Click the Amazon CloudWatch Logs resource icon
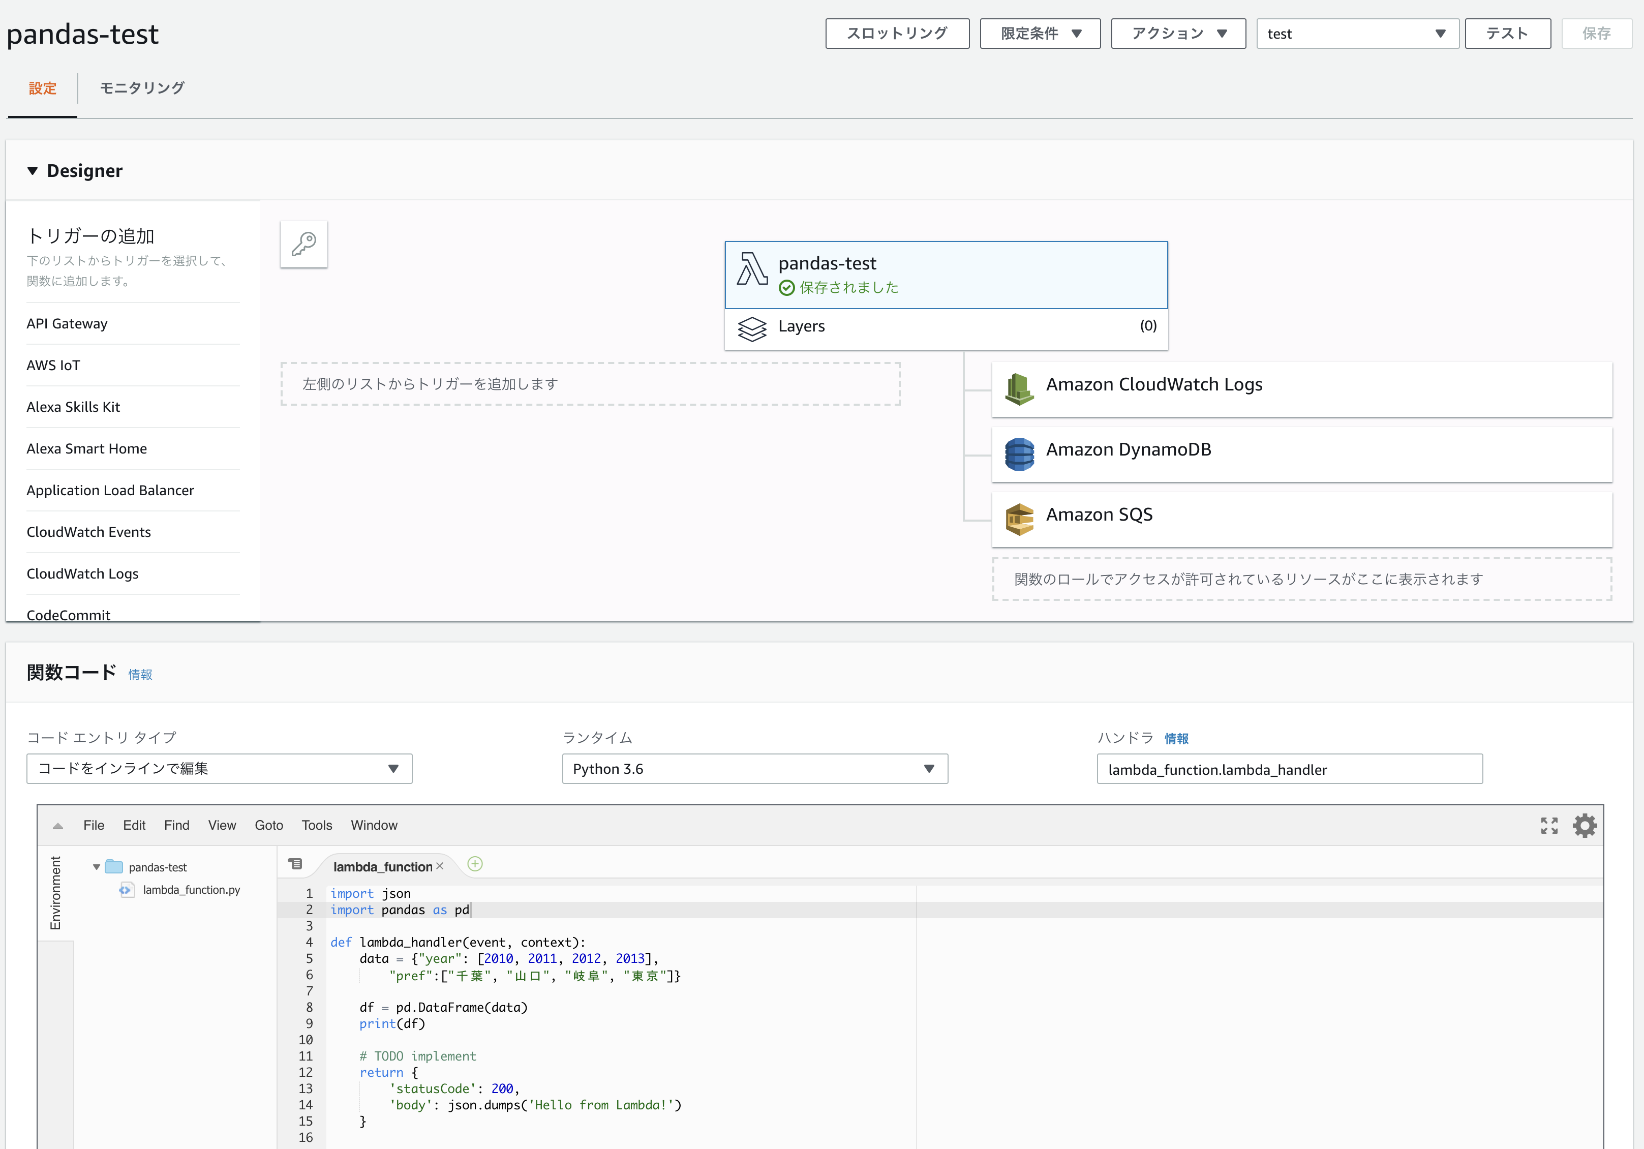The height and width of the screenshot is (1149, 1644). point(1019,388)
